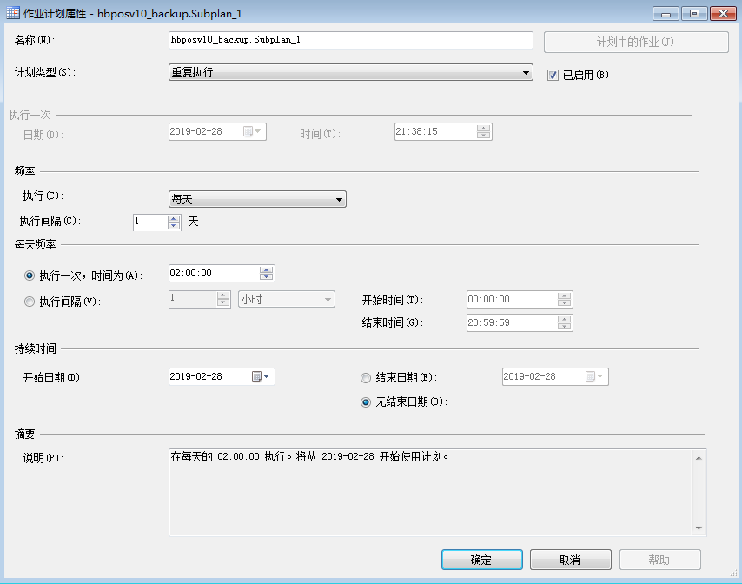Click the job schedule window title icon
742x584 pixels.
pyautogui.click(x=13, y=13)
